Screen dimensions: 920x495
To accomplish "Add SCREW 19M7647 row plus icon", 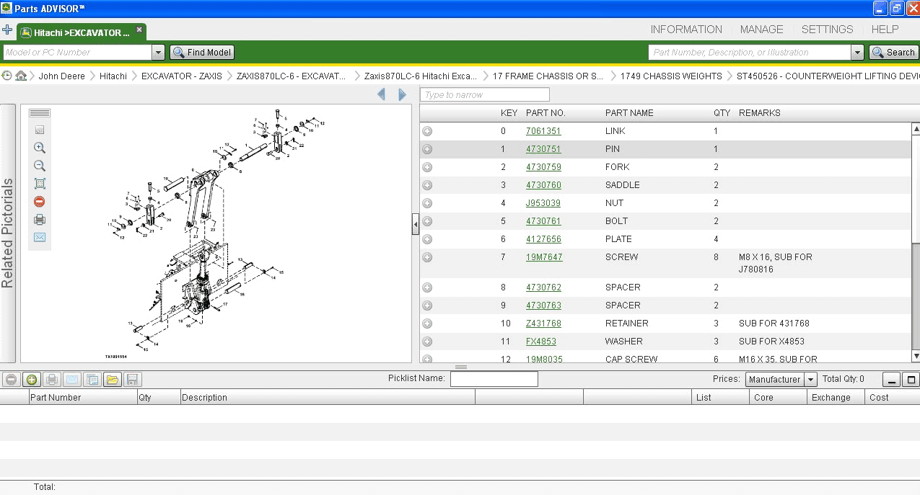I will [427, 257].
